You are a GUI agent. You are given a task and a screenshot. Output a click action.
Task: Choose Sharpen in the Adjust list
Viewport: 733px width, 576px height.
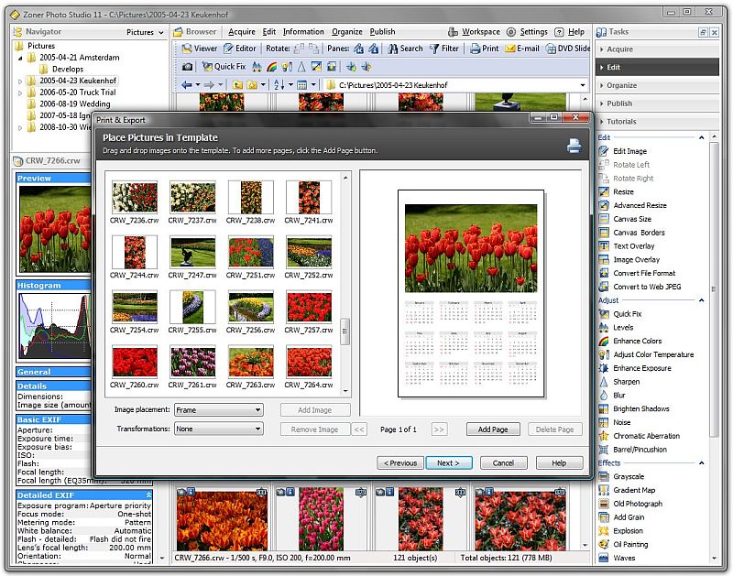(x=626, y=382)
